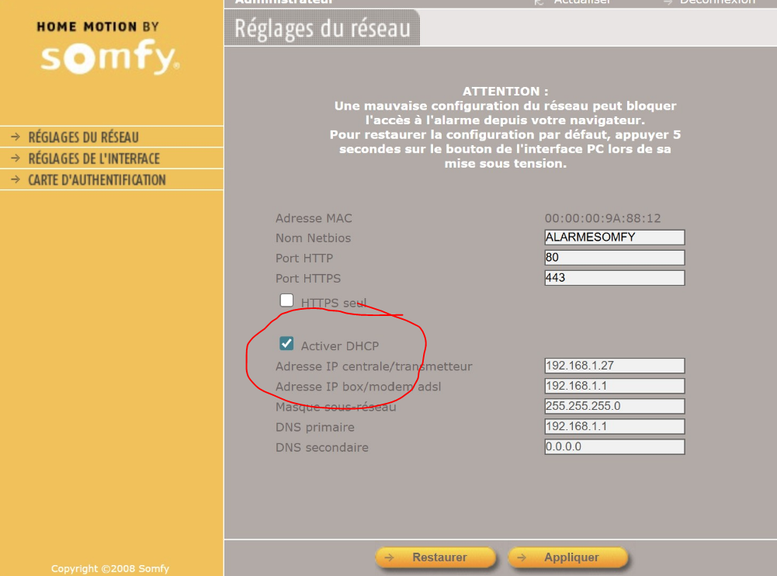
Task: Uncheck the Activer DHCP checkbox
Action: (x=287, y=343)
